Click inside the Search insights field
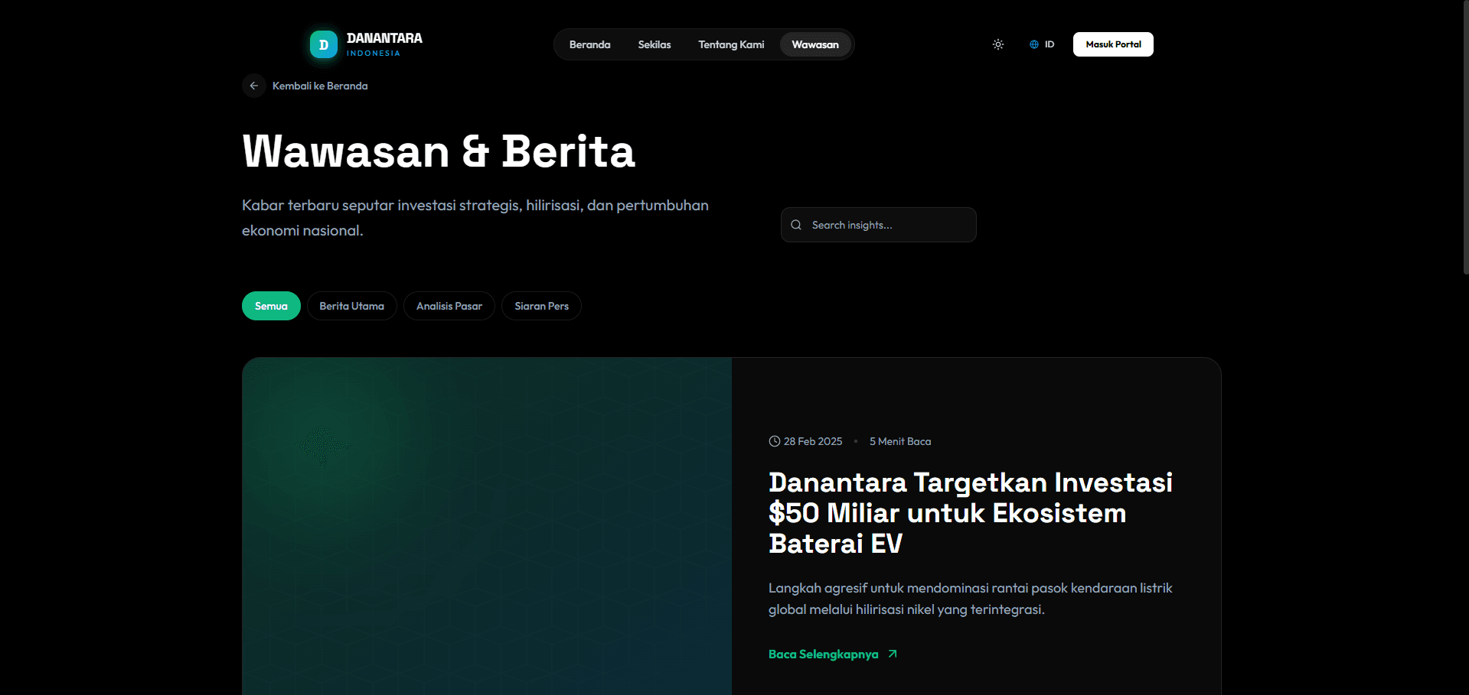This screenshot has width=1469, height=695. pos(878,224)
